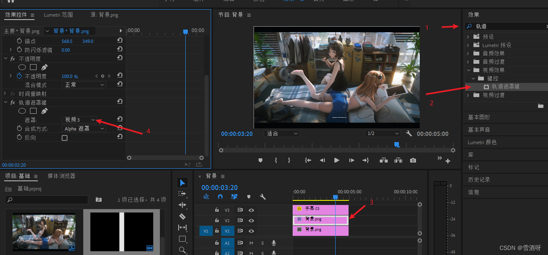Collapse the 键控 folder
The width and height of the screenshot is (548, 255).
[473, 78]
